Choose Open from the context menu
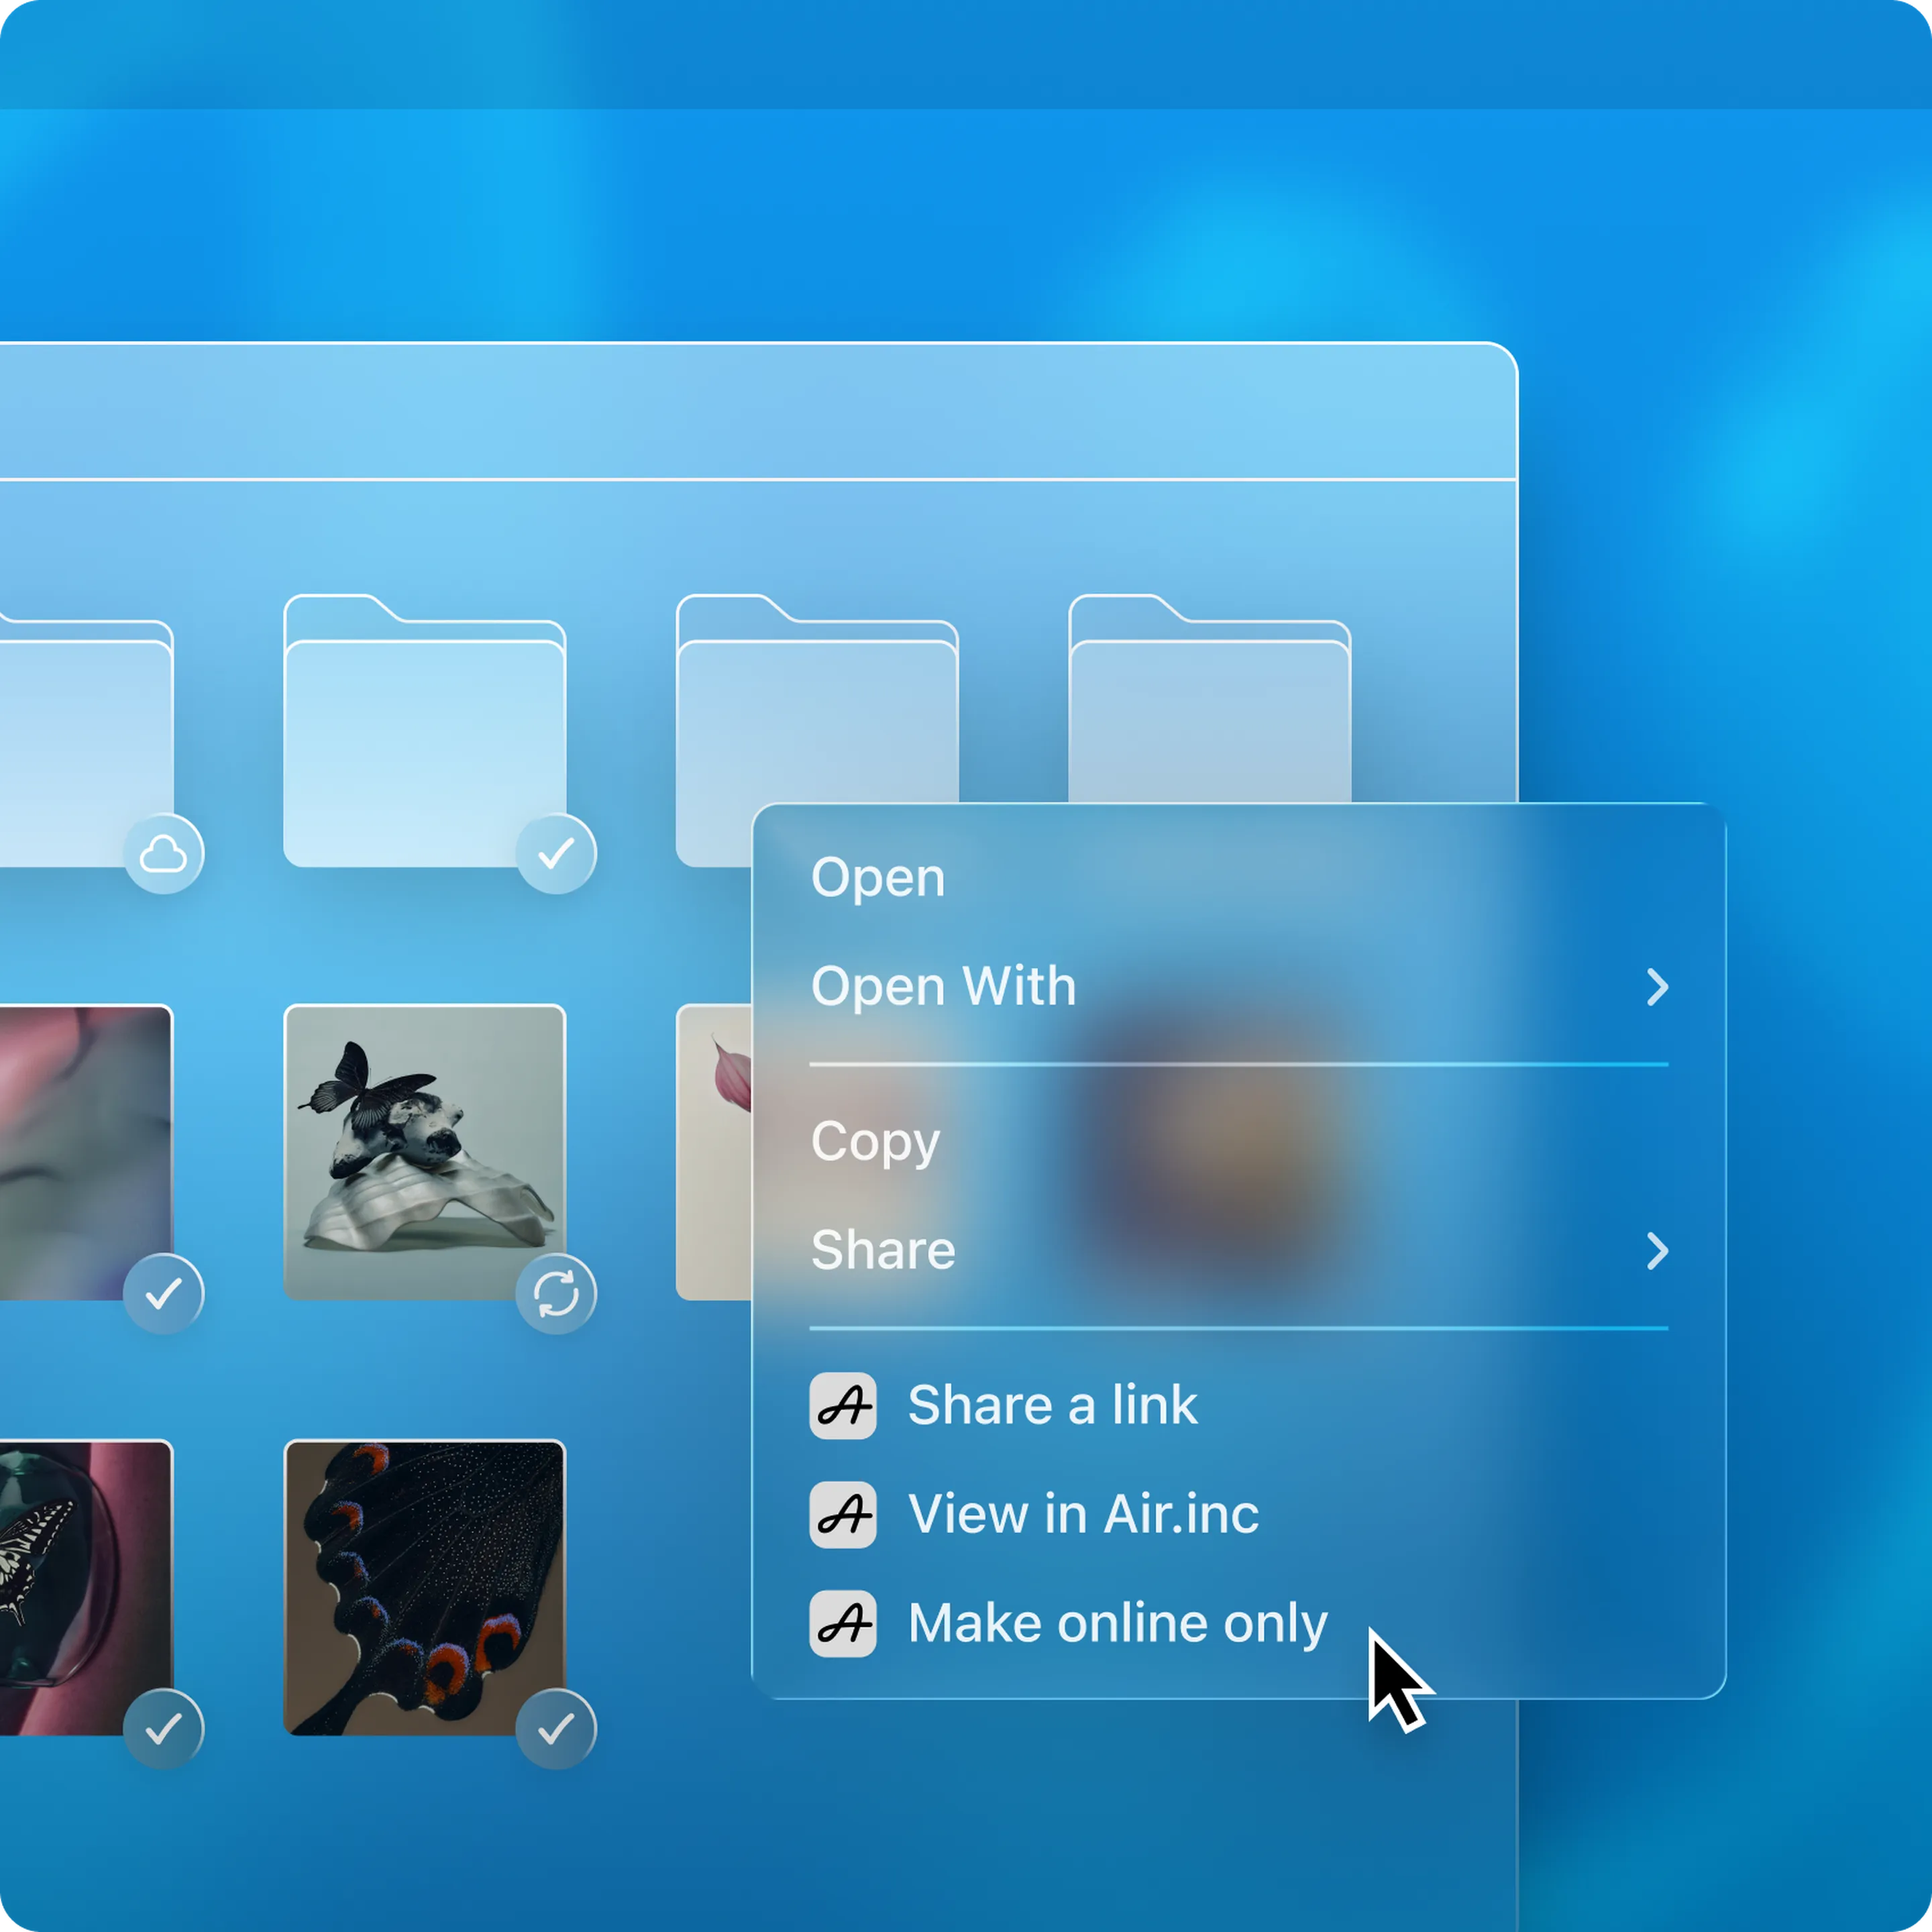 878,878
